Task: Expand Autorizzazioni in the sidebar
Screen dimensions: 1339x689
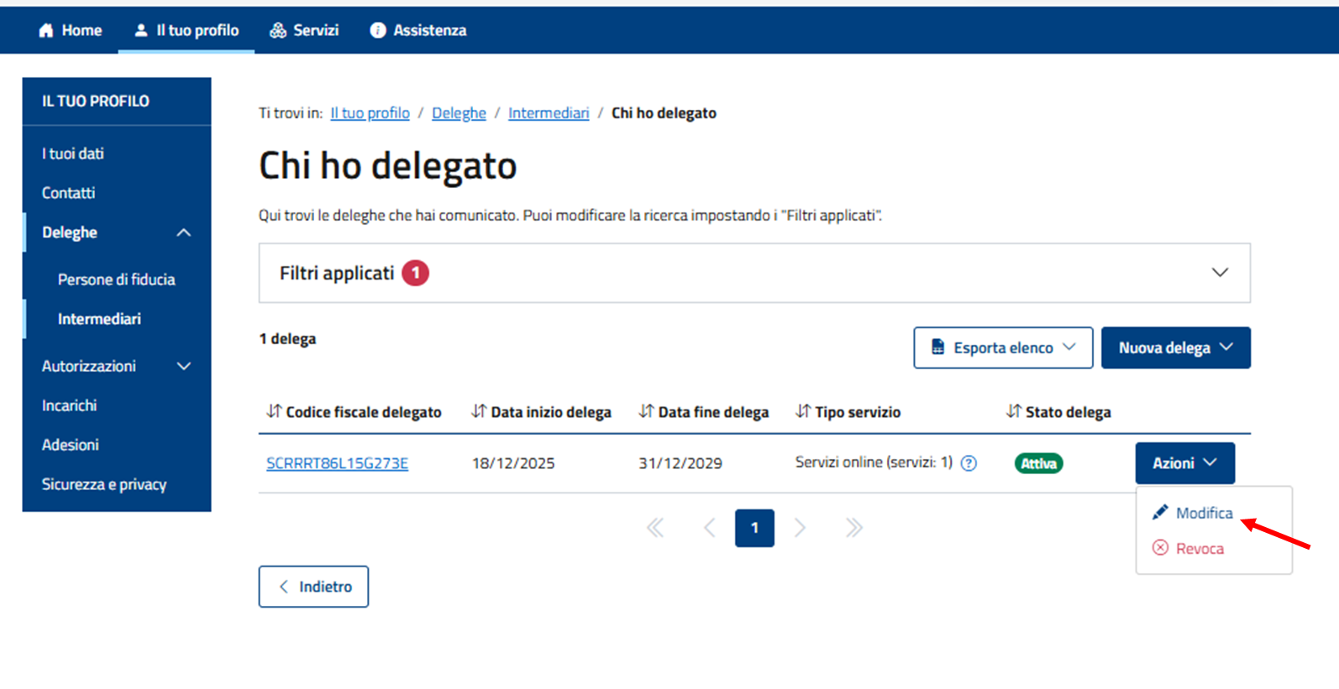Action: [x=184, y=366]
